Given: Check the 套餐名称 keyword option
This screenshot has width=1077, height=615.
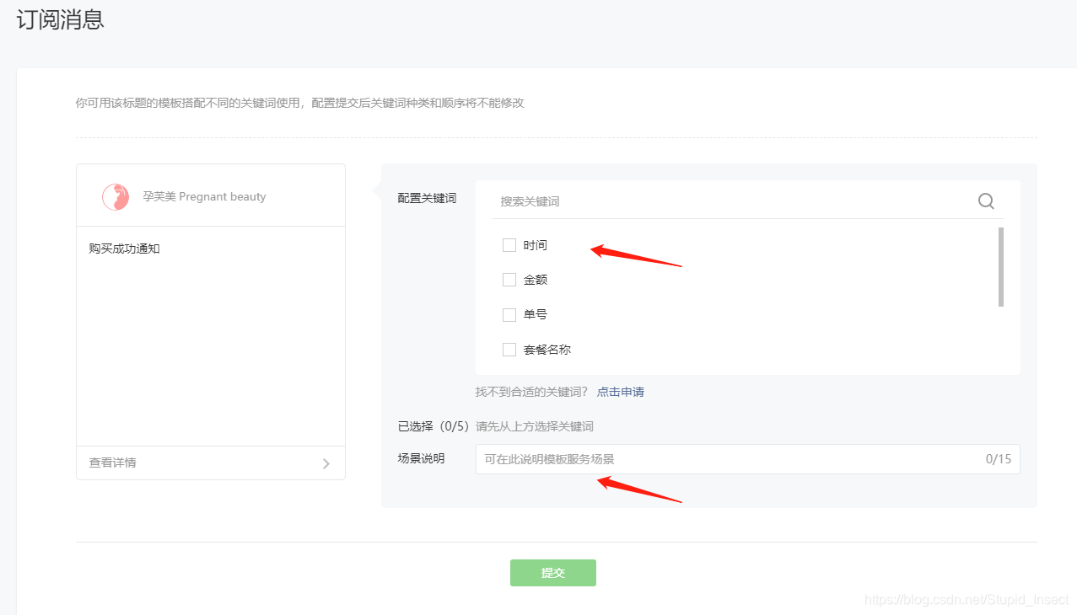Looking at the screenshot, I should click(x=509, y=349).
